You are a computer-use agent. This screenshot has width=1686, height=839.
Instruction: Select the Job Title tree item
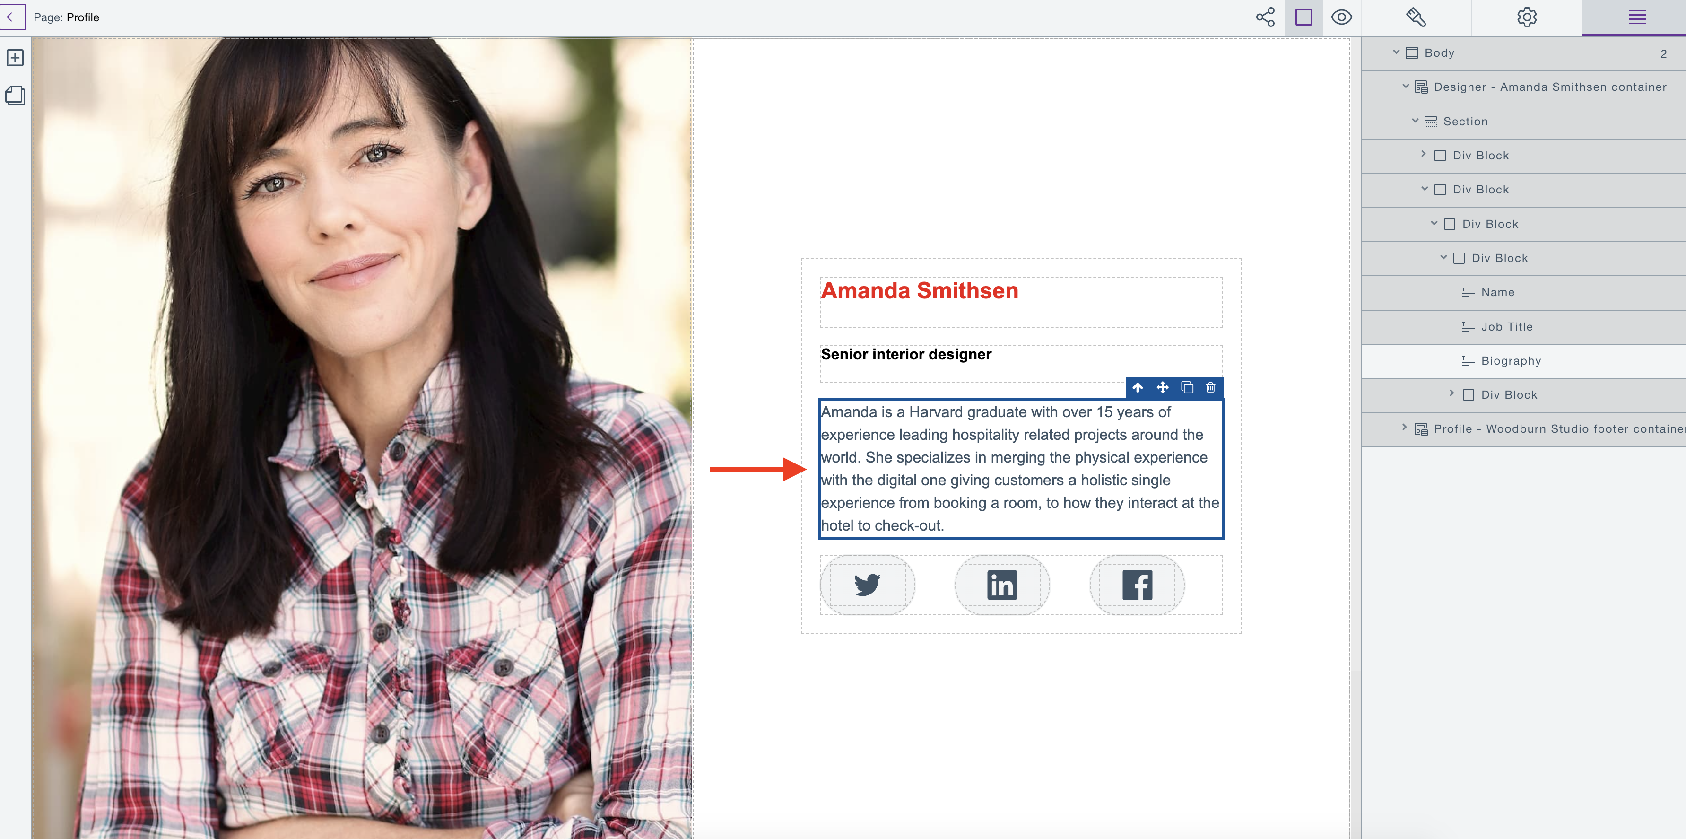pos(1506,326)
